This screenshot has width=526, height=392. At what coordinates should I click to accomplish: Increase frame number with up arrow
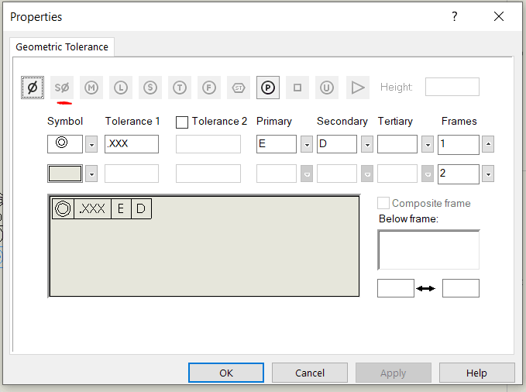(x=488, y=143)
